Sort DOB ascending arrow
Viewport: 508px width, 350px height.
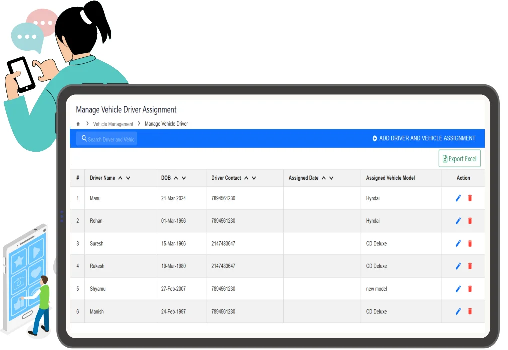[176, 178]
